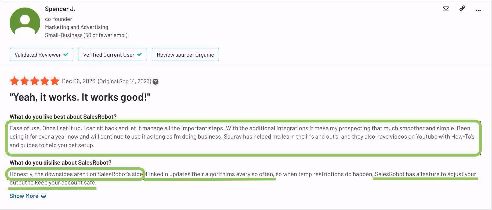Click the five-star rating bar
The height and width of the screenshot is (210, 492).
pyautogui.click(x=34, y=81)
